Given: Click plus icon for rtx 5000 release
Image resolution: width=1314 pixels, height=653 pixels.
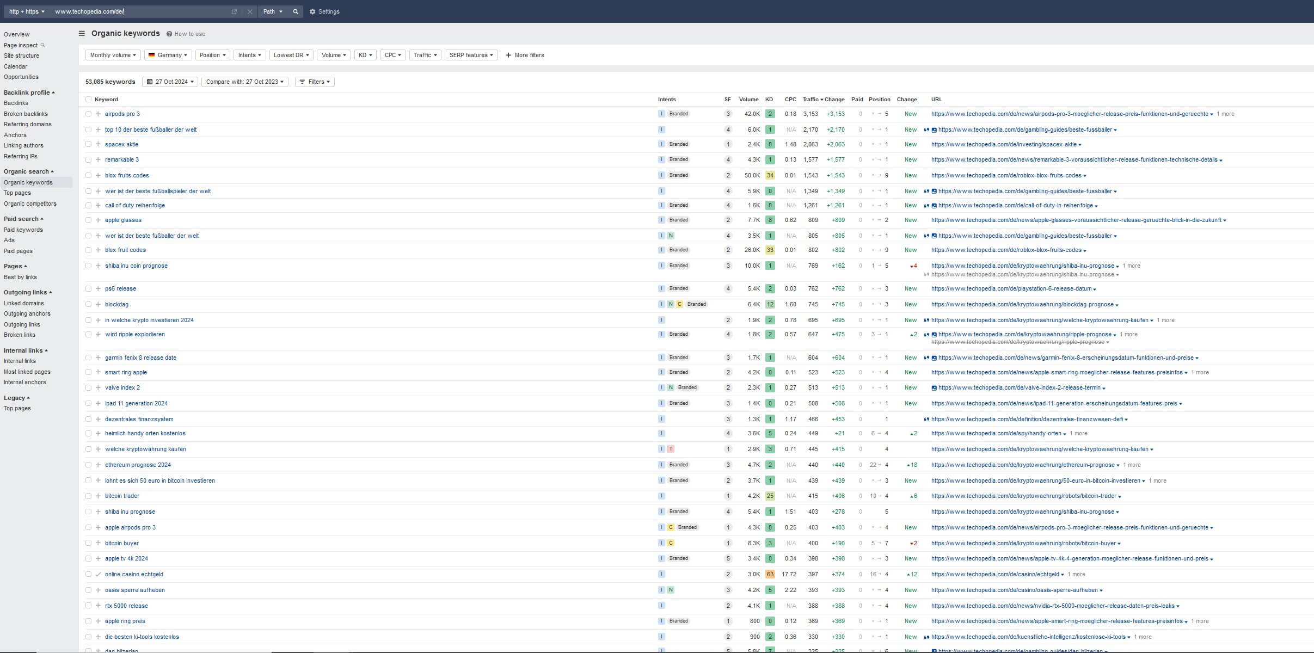Looking at the screenshot, I should pyautogui.click(x=98, y=606).
